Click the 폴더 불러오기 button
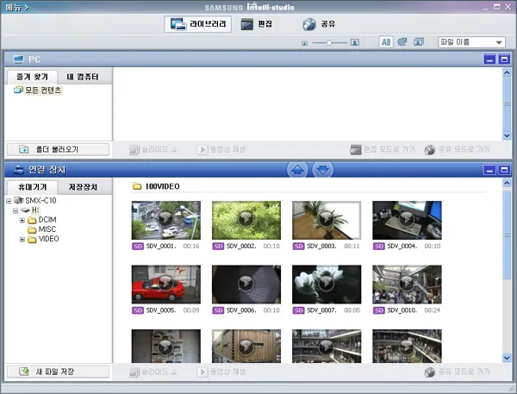 click(x=58, y=149)
